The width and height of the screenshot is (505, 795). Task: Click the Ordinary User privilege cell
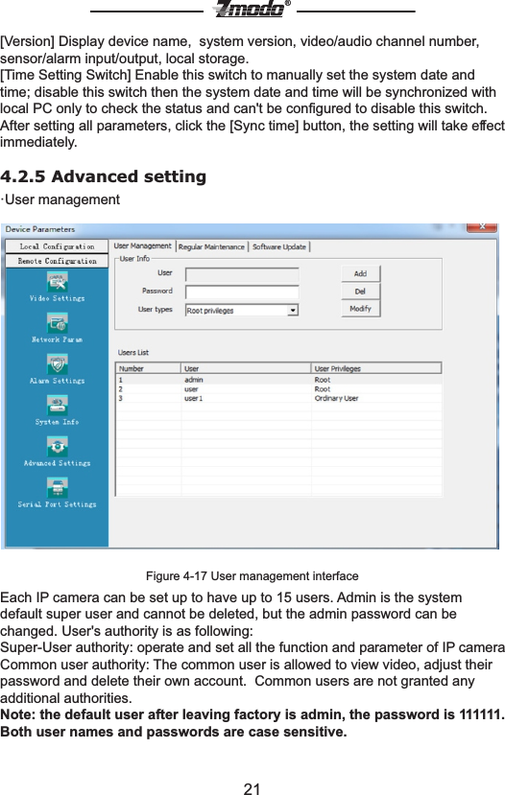pos(336,399)
